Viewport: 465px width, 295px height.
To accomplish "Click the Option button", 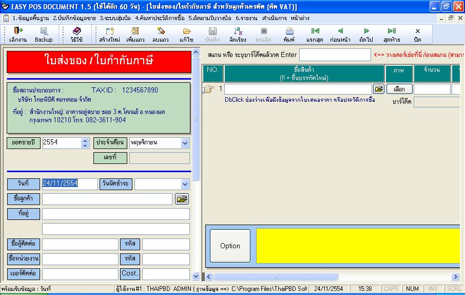I will coord(230,246).
